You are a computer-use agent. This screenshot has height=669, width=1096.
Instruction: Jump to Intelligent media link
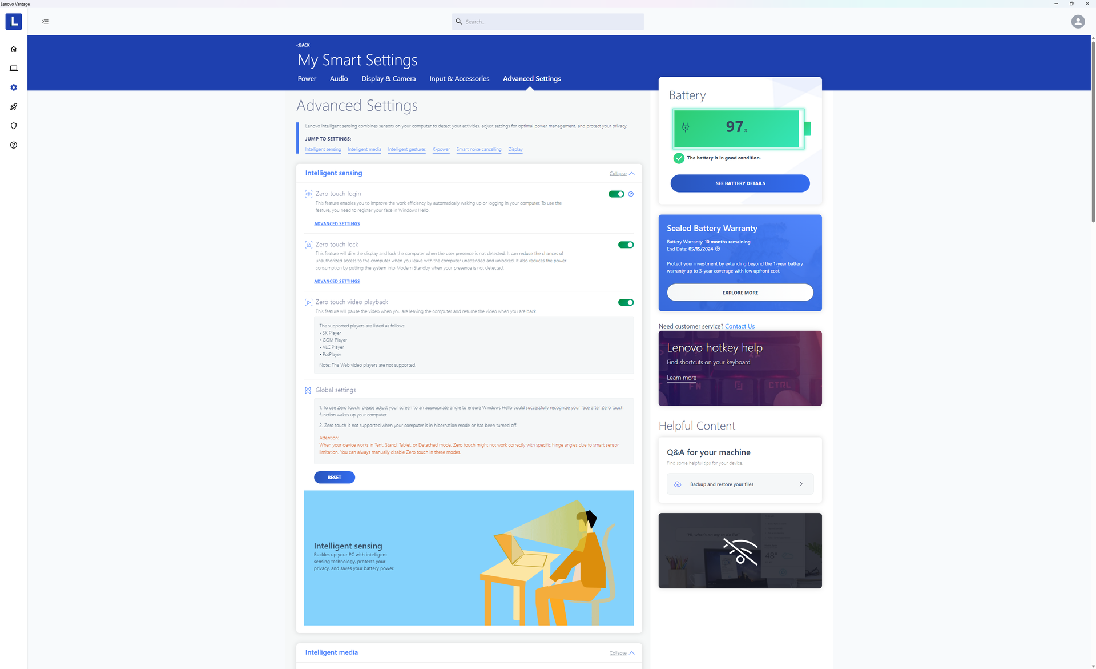pyautogui.click(x=364, y=150)
